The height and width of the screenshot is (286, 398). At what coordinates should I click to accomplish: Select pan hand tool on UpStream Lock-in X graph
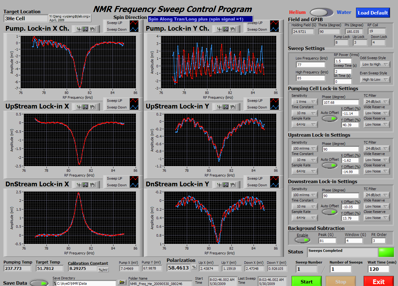92,107
